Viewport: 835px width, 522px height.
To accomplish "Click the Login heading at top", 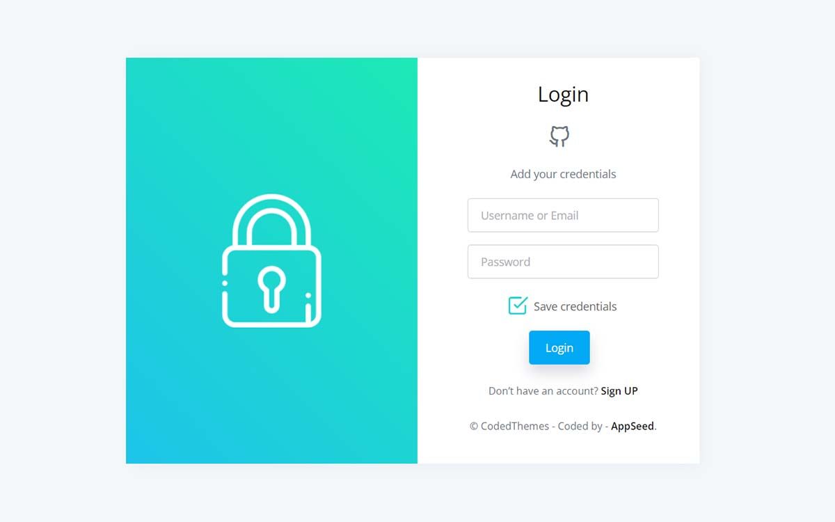I will (563, 94).
